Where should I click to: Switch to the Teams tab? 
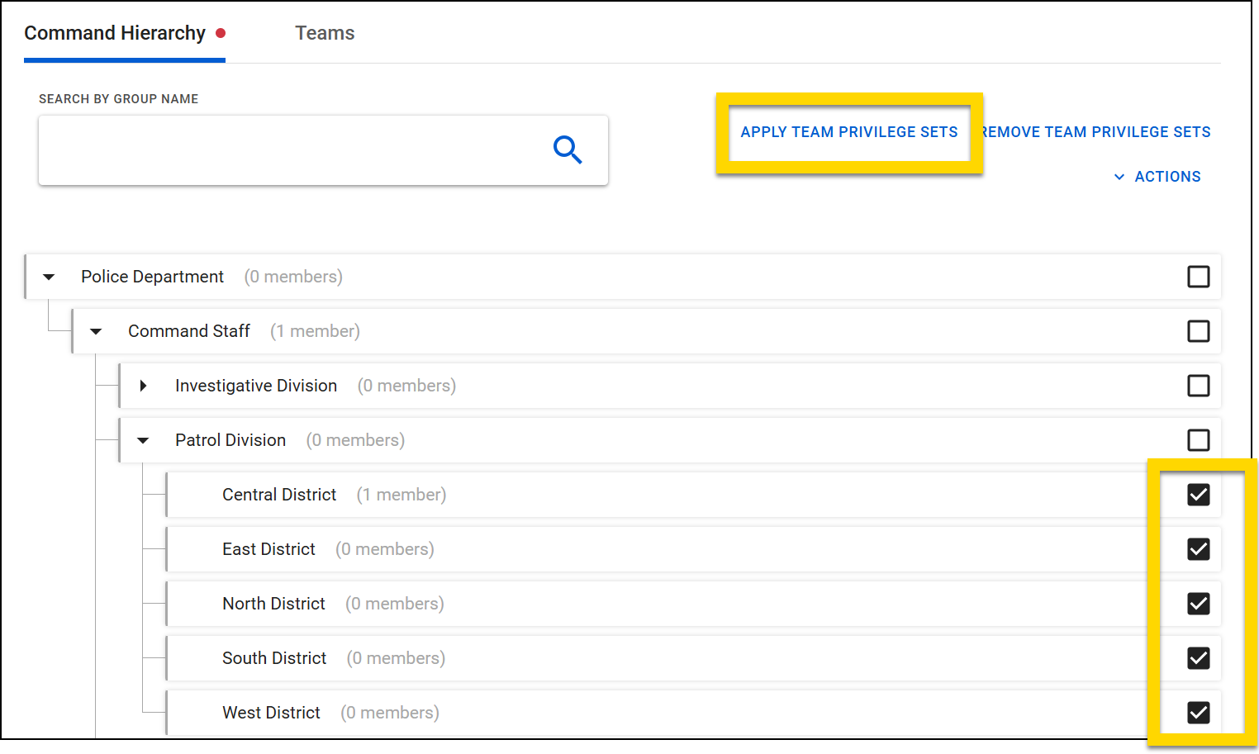325,33
